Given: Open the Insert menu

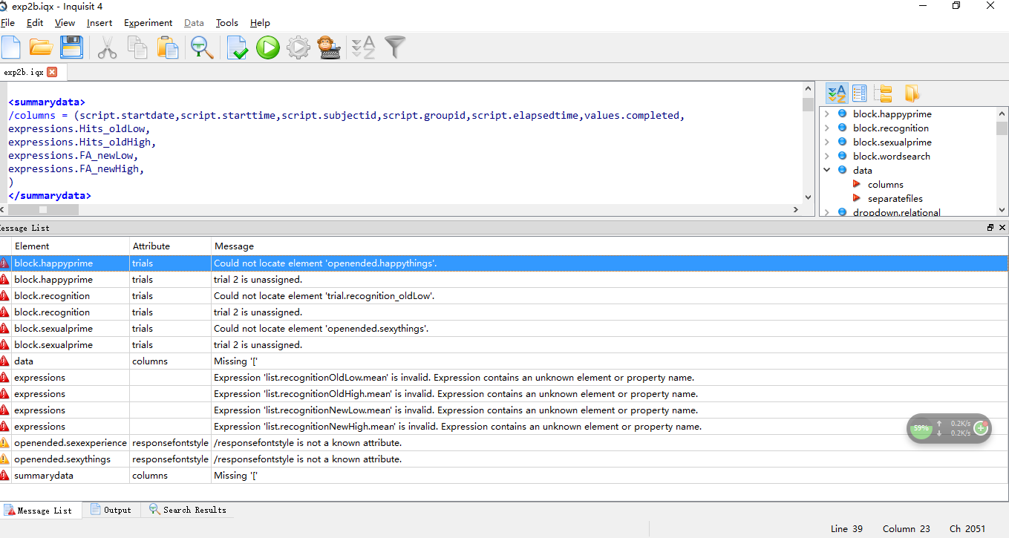Looking at the screenshot, I should (99, 23).
